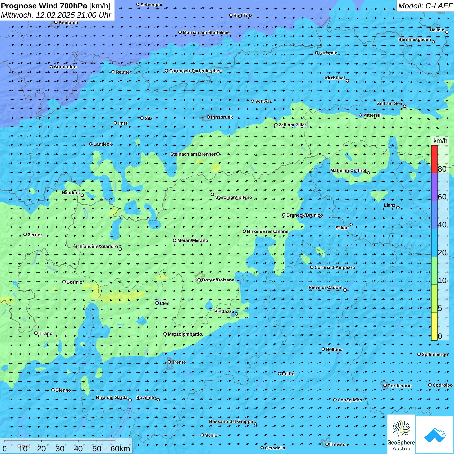
Task: Select the Kufstein location marker
Action: 317,53
